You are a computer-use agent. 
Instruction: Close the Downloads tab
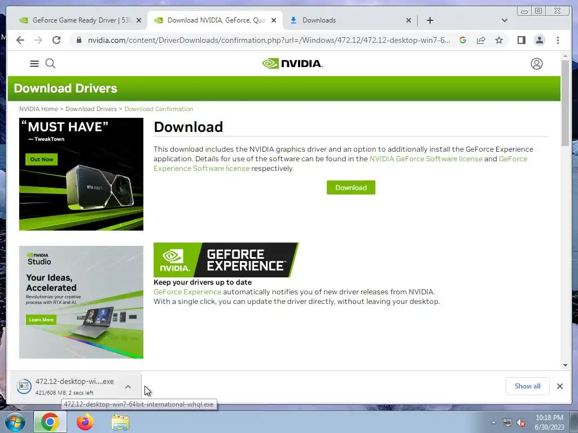pyautogui.click(x=409, y=20)
